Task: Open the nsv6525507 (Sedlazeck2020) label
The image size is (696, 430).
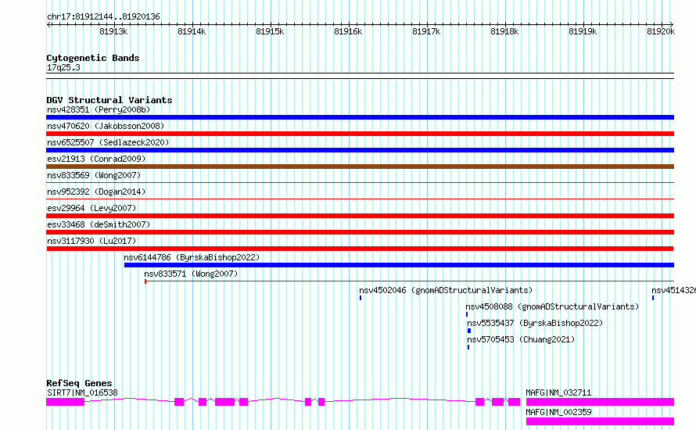Action: tap(108, 142)
